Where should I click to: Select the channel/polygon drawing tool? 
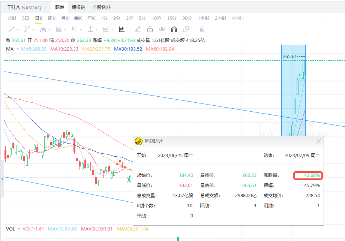click(x=27, y=29)
